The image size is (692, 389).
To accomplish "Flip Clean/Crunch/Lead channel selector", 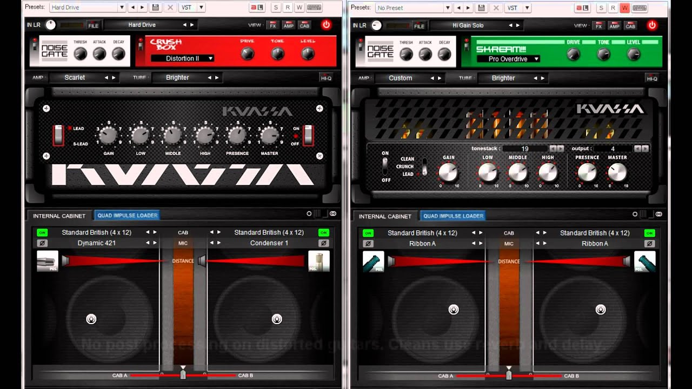I will pos(424,167).
